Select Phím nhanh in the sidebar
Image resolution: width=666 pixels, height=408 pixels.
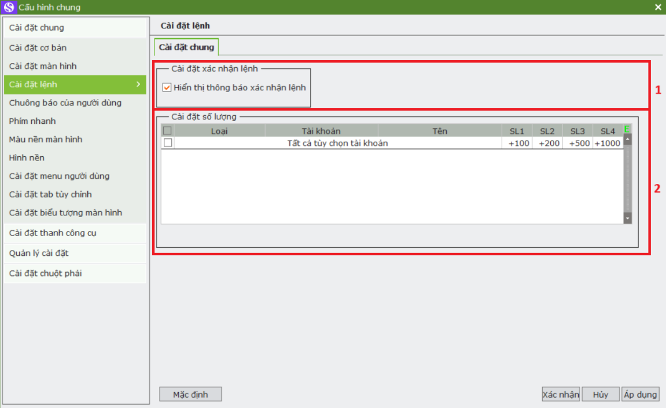(x=32, y=121)
